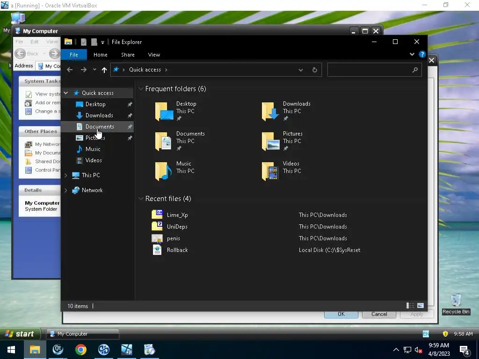
Task: Open the File tab
Action: tap(74, 55)
